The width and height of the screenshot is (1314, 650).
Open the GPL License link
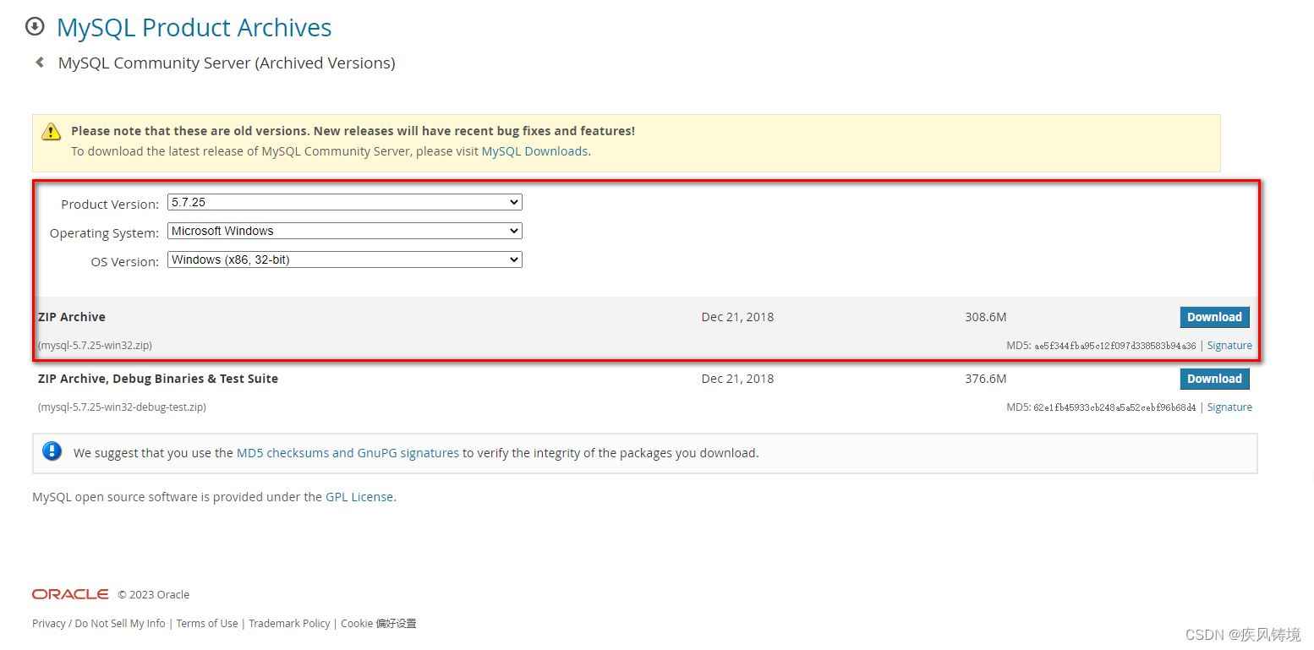[359, 497]
